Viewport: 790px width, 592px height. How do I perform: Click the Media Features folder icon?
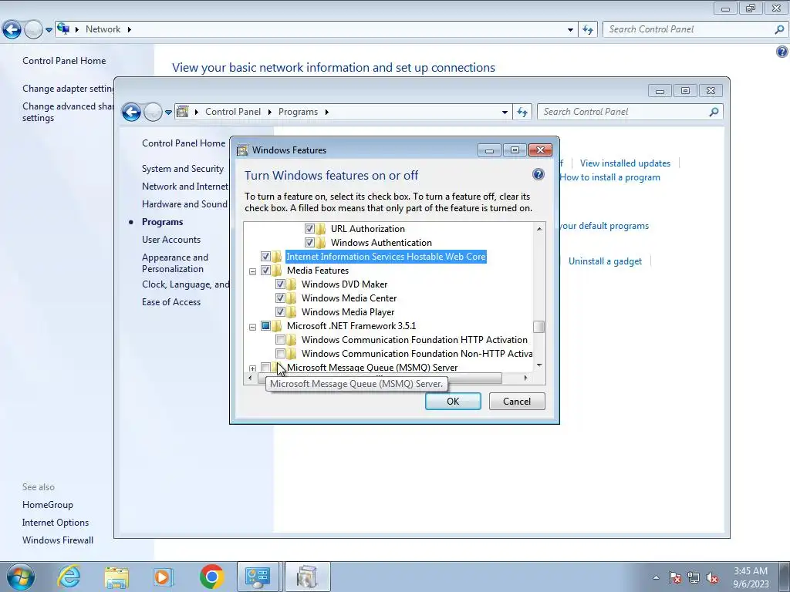(277, 271)
